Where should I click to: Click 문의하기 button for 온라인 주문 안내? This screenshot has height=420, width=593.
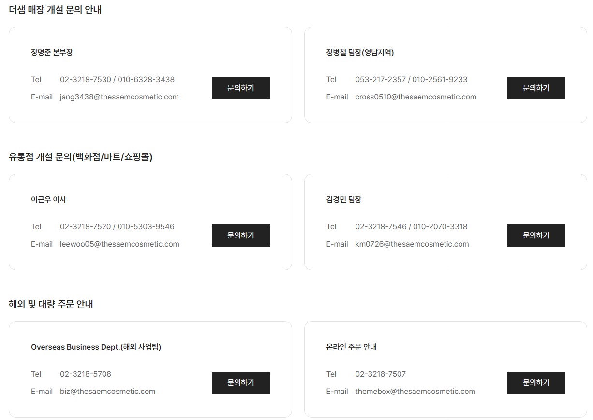(x=536, y=383)
